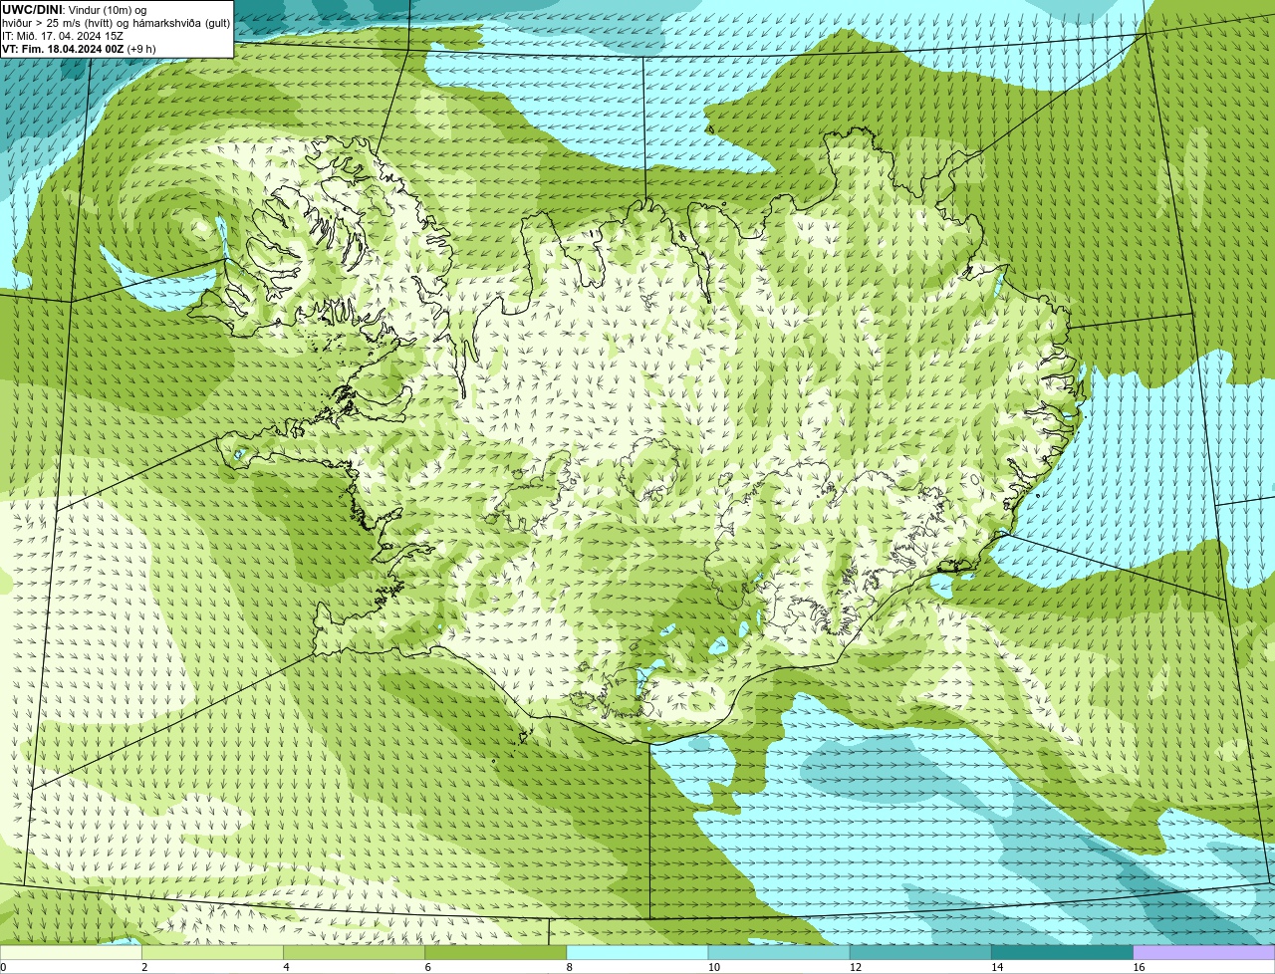Click the color scale label "12"

855,967
